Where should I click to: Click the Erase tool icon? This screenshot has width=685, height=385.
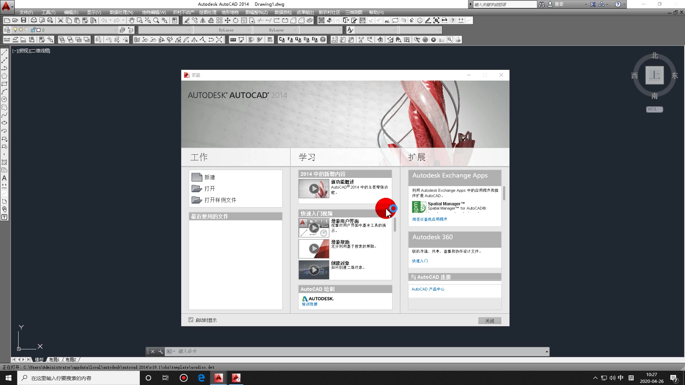click(187, 20)
